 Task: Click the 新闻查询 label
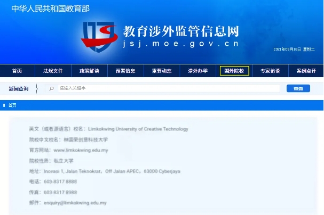click(19, 89)
